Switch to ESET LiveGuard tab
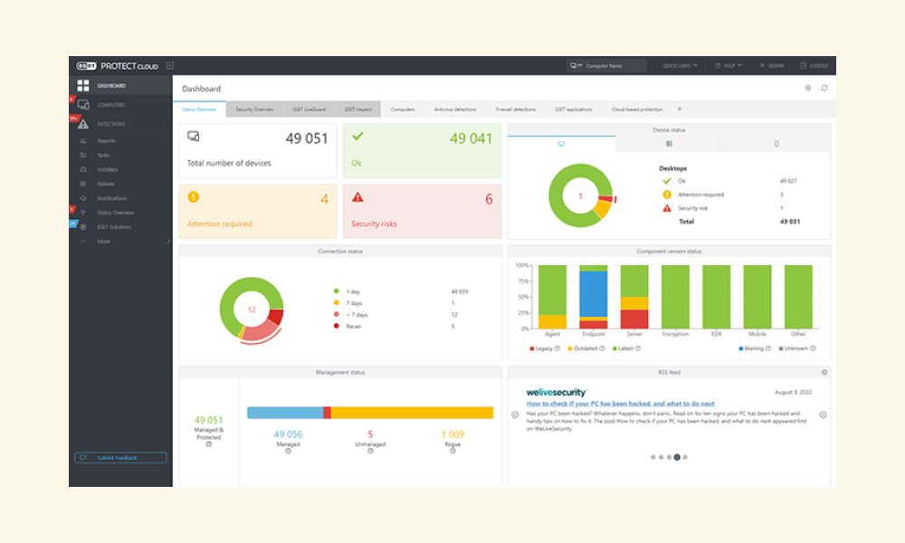The image size is (905, 543). [309, 110]
